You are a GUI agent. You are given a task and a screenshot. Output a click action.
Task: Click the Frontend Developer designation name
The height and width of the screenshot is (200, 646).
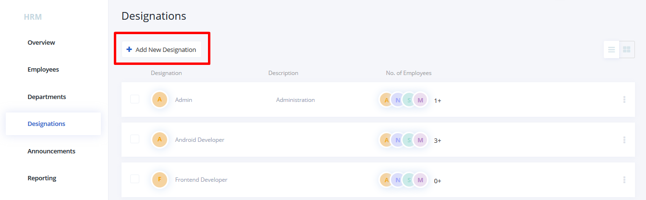pos(201,180)
